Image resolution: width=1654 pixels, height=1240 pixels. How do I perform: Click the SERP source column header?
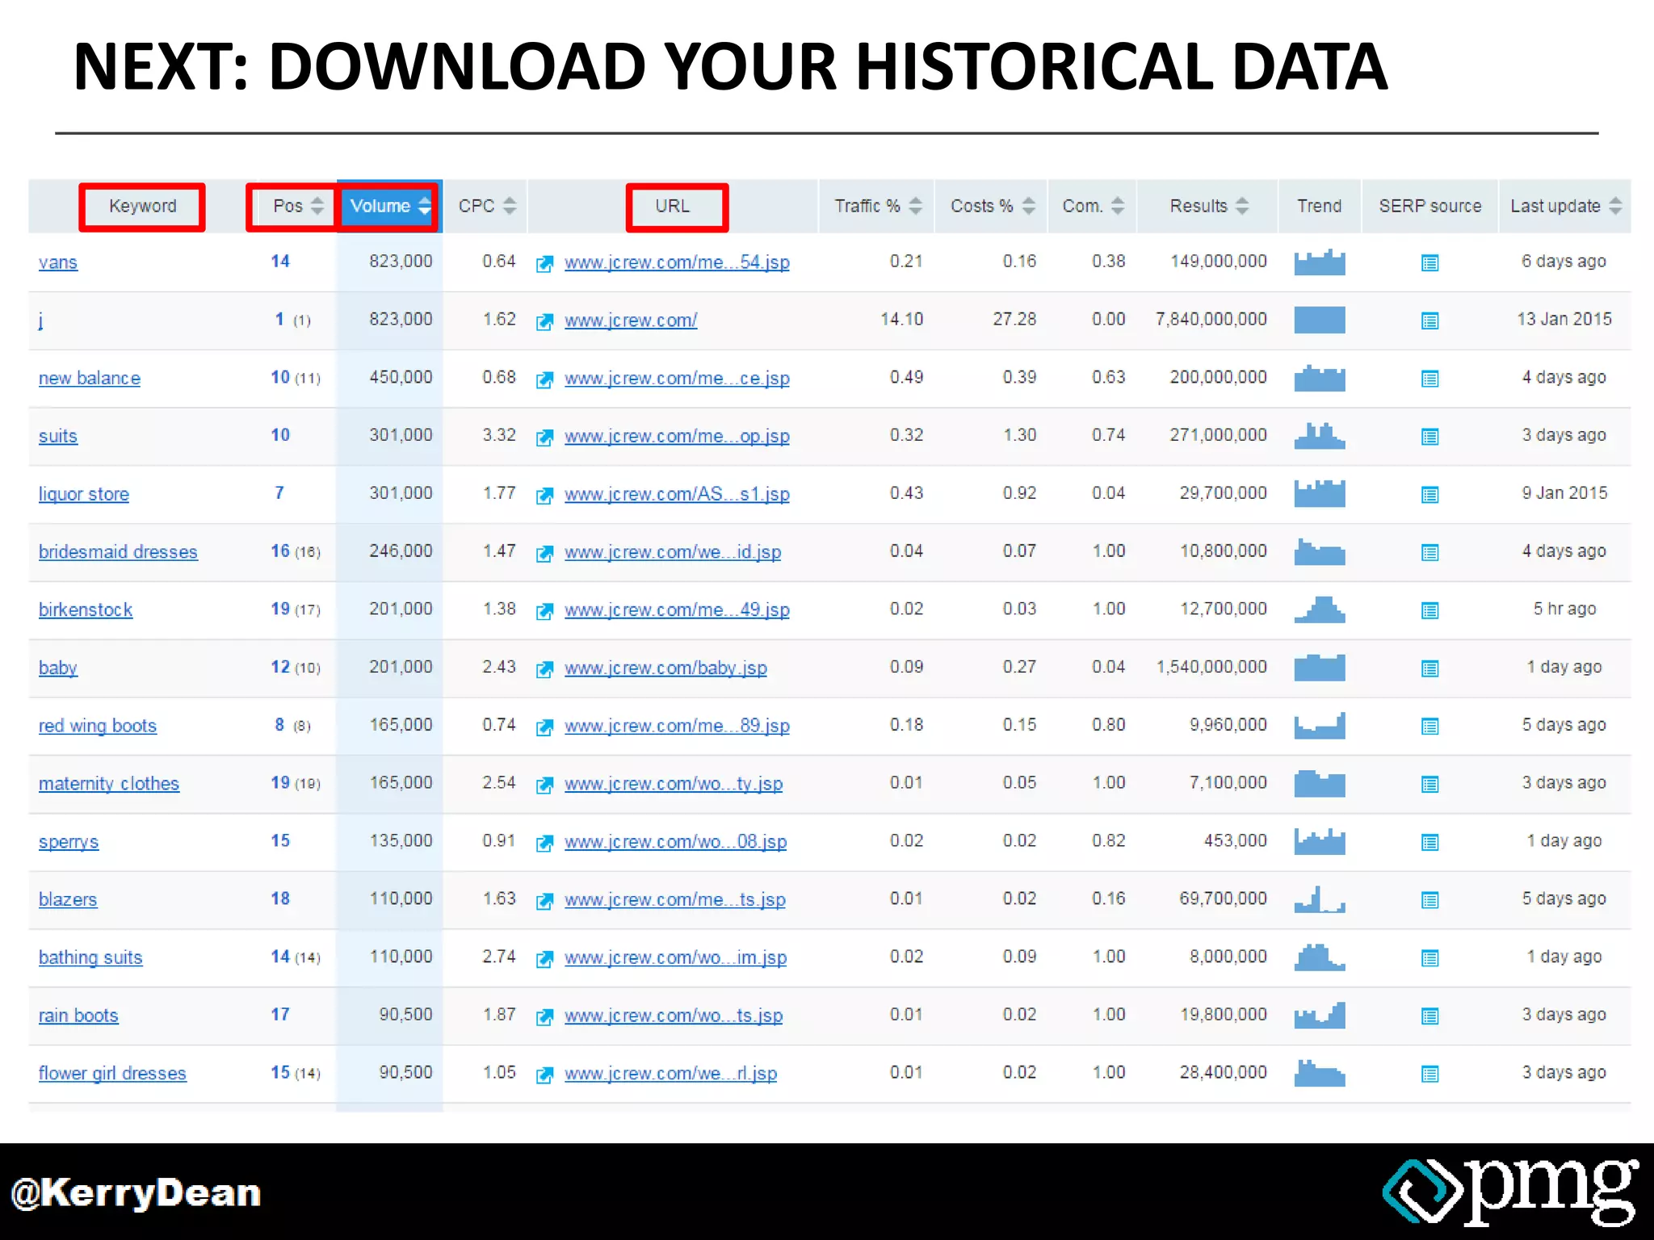(1430, 207)
